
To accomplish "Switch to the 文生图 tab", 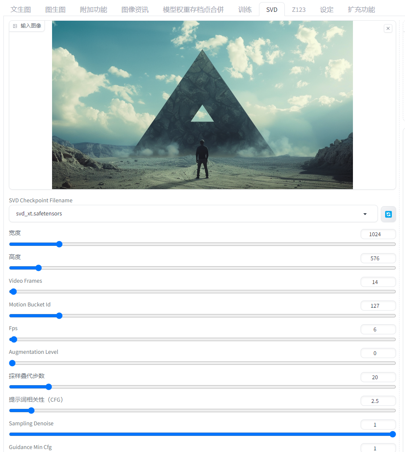I will tap(21, 9).
